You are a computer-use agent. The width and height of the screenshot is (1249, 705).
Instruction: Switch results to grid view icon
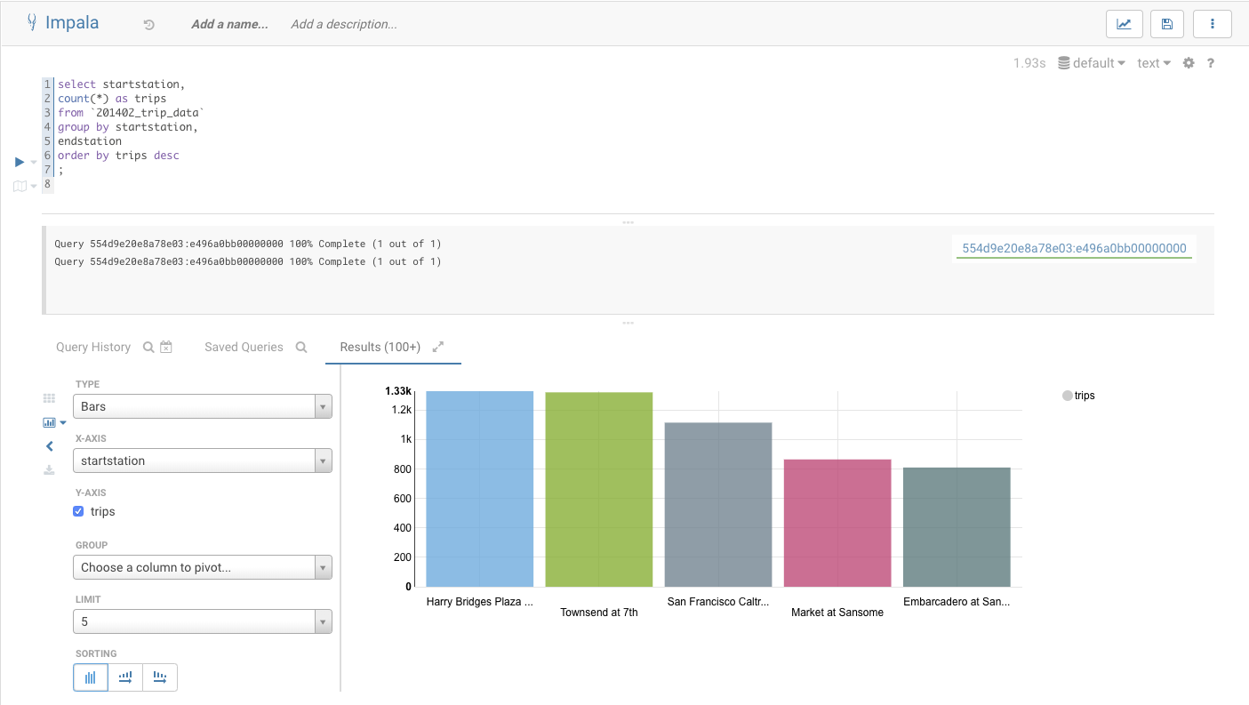pyautogui.click(x=49, y=397)
